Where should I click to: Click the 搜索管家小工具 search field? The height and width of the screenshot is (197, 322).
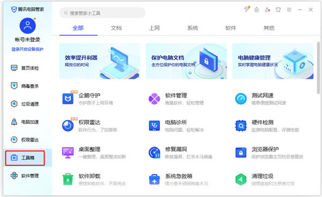click(103, 13)
